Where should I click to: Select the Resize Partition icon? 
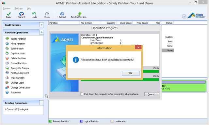(7, 39)
